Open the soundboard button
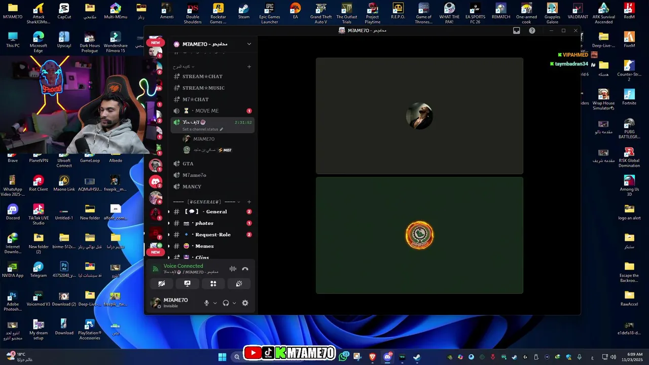 pos(239,284)
